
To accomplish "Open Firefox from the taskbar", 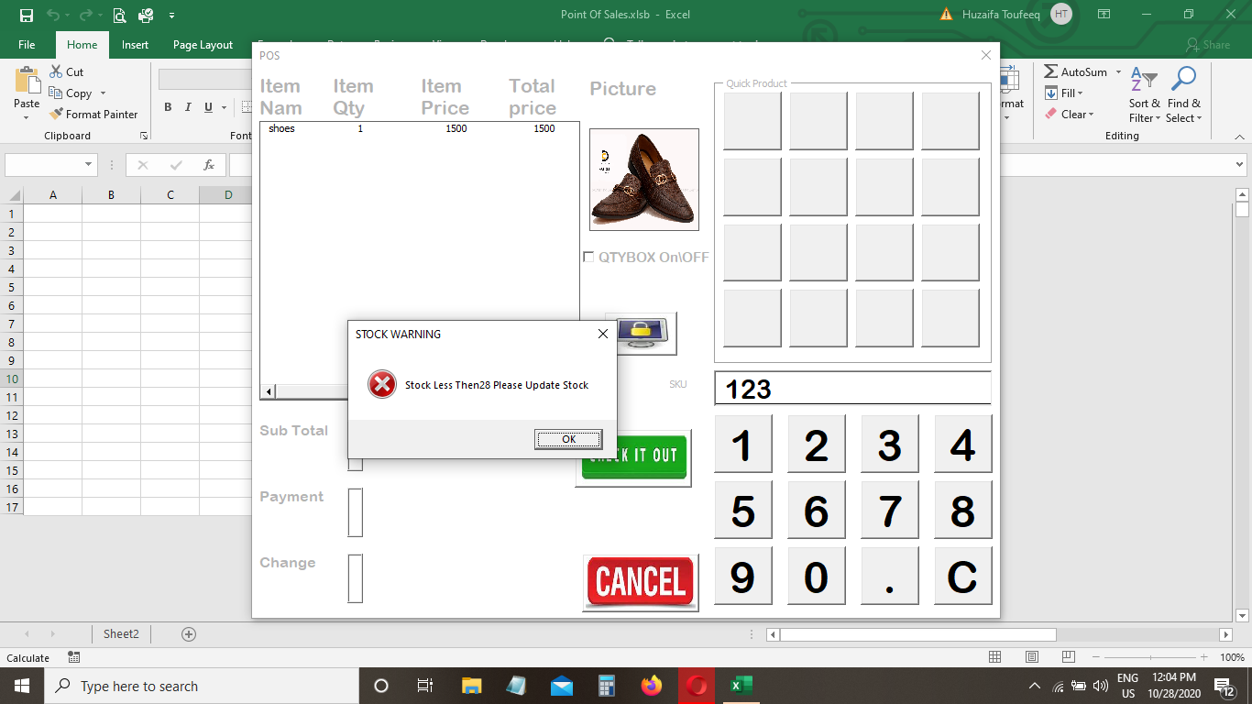I will coord(652,685).
